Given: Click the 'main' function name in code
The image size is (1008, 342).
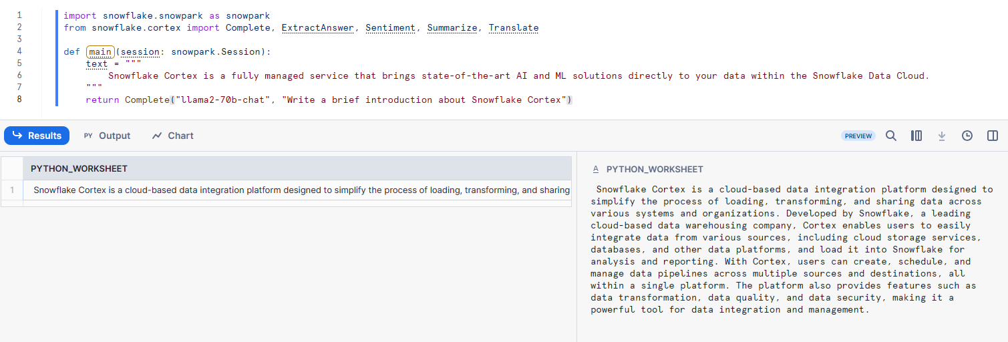Looking at the screenshot, I should tap(100, 51).
